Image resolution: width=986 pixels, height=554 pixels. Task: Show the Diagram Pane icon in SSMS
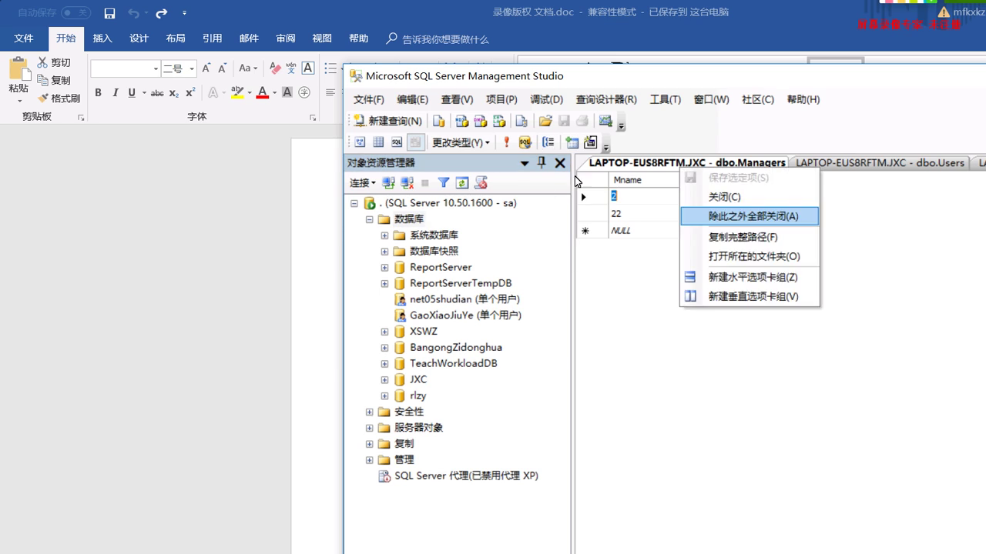pyautogui.click(x=360, y=142)
